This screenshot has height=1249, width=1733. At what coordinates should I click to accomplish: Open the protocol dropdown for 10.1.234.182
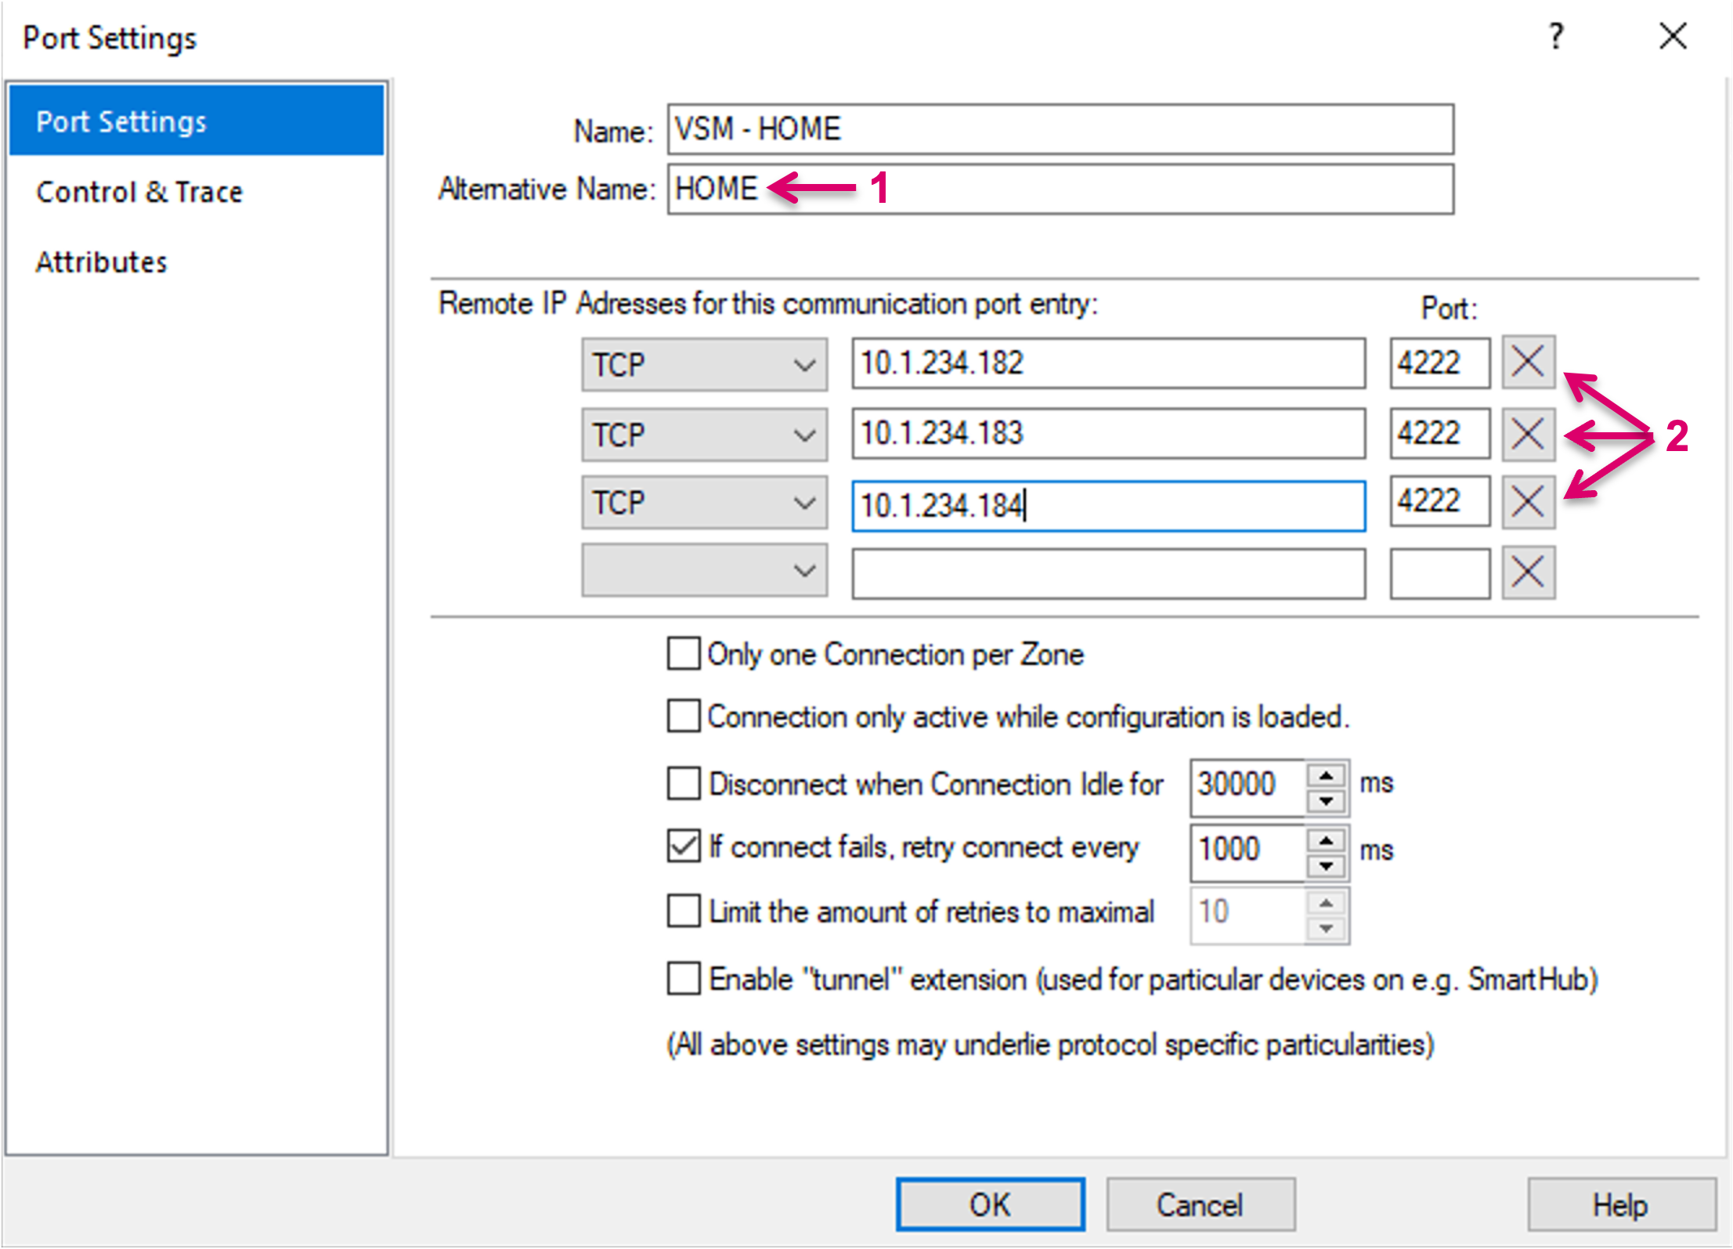coord(703,364)
